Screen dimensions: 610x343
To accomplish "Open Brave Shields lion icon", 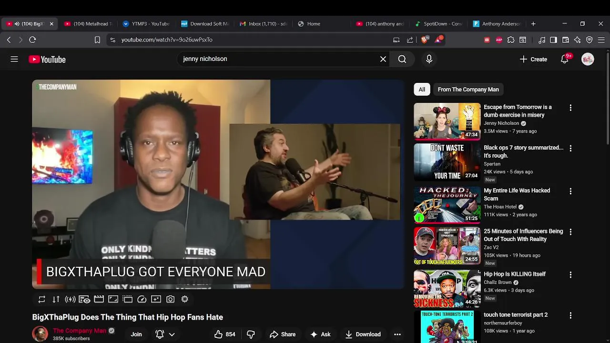I will [x=424, y=40].
